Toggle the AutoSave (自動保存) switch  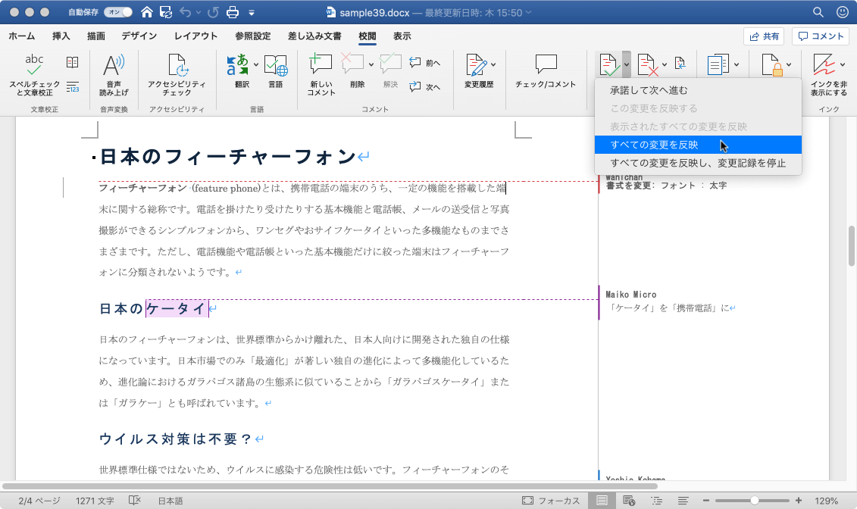tap(117, 12)
